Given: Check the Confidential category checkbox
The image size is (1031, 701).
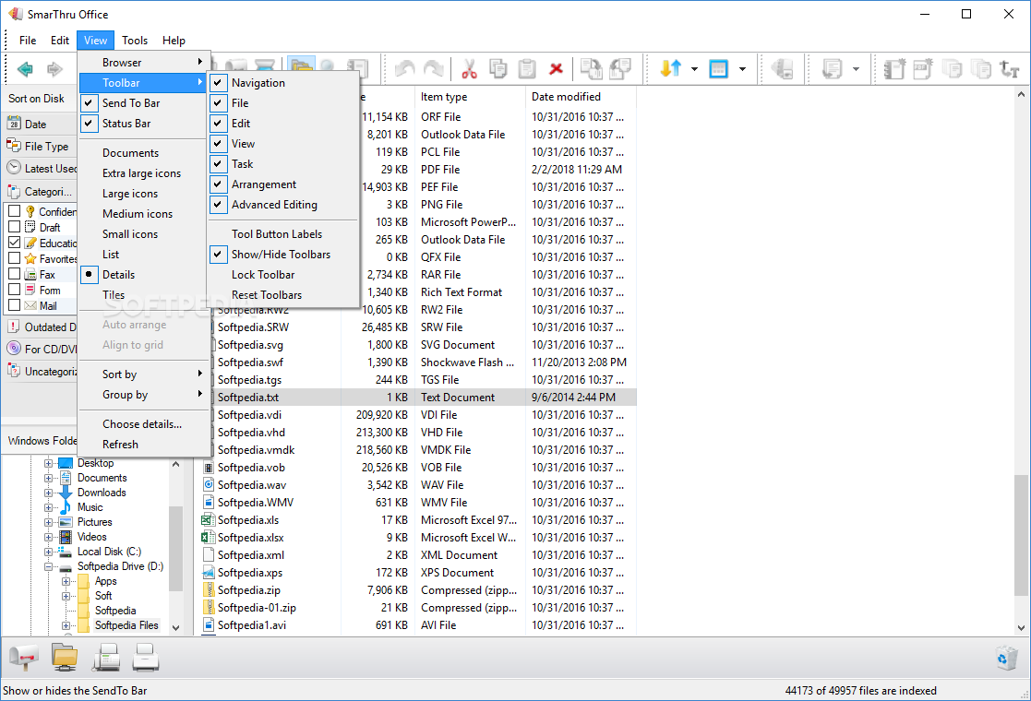Looking at the screenshot, I should click(x=14, y=211).
